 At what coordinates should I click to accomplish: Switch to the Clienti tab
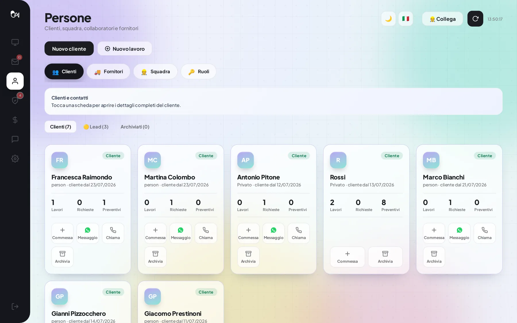64,71
